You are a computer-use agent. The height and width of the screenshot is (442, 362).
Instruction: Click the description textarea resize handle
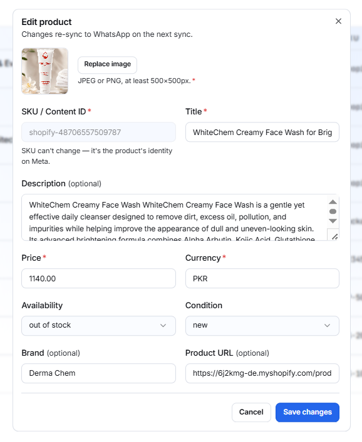[334, 237]
